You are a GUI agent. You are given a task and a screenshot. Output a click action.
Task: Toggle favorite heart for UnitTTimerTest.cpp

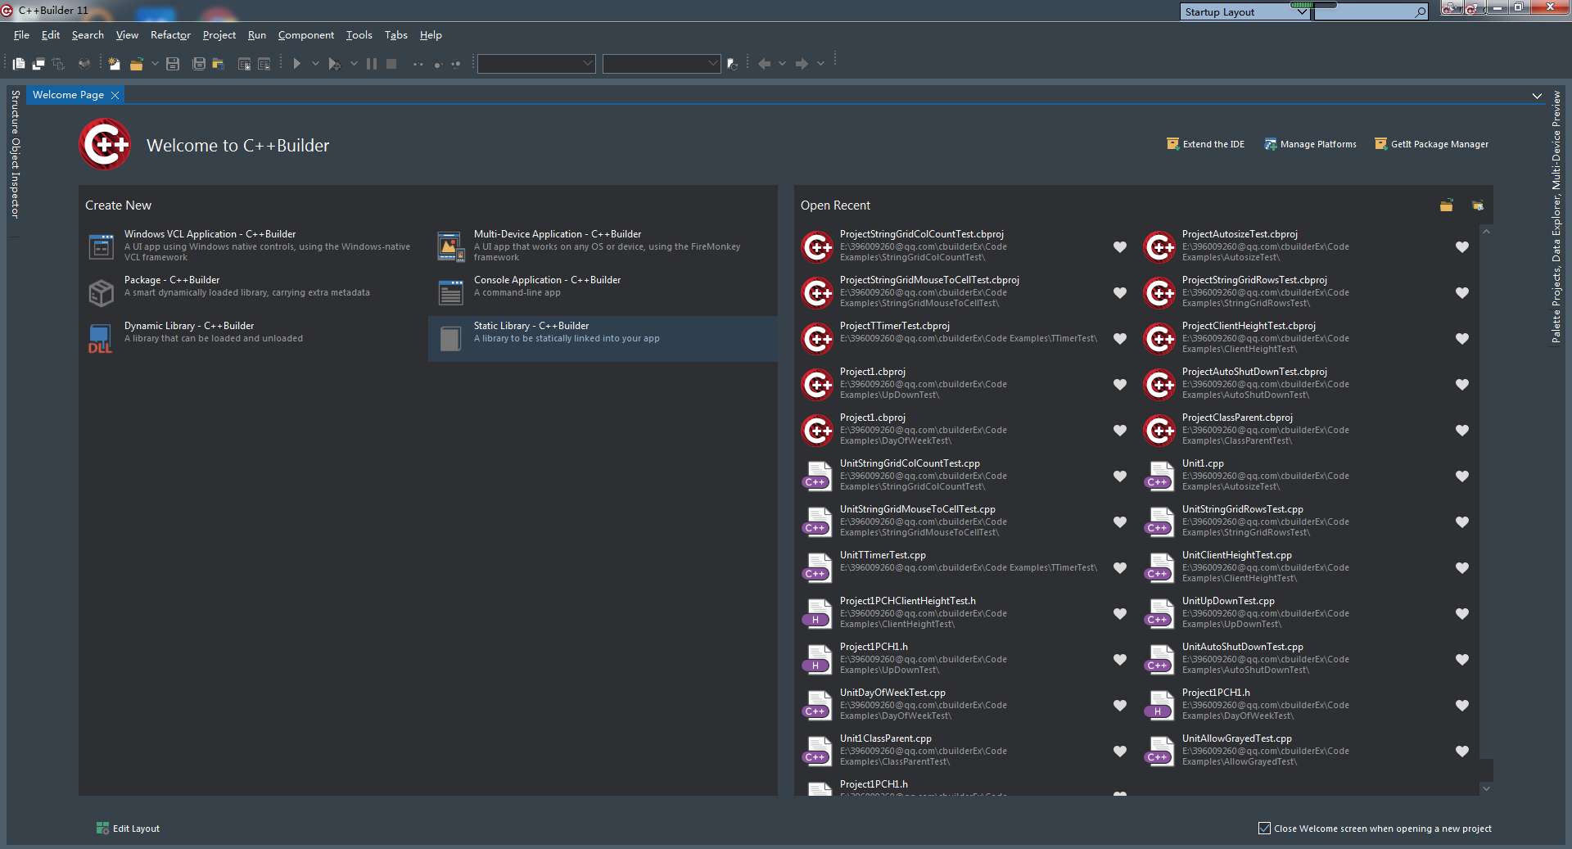(1120, 567)
